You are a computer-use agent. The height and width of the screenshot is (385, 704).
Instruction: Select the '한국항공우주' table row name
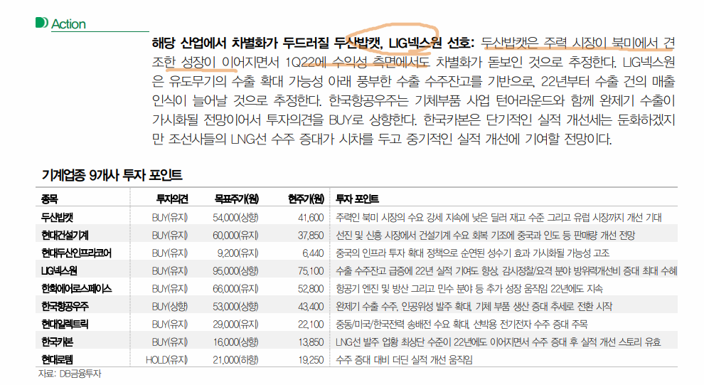tap(65, 307)
